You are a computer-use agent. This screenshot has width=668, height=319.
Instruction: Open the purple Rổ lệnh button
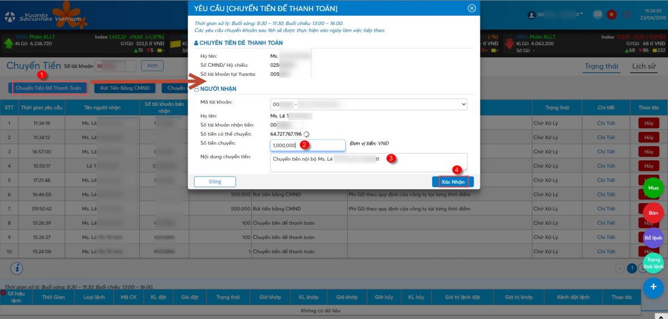(x=654, y=238)
